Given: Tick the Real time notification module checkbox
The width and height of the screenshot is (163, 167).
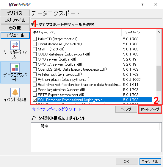Looking at the screenshot, I should pyautogui.click(x=35, y=85).
